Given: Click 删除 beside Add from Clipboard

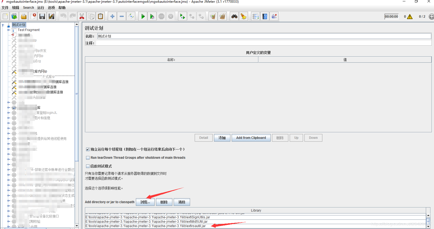Looking at the screenshot, I should point(280,138).
